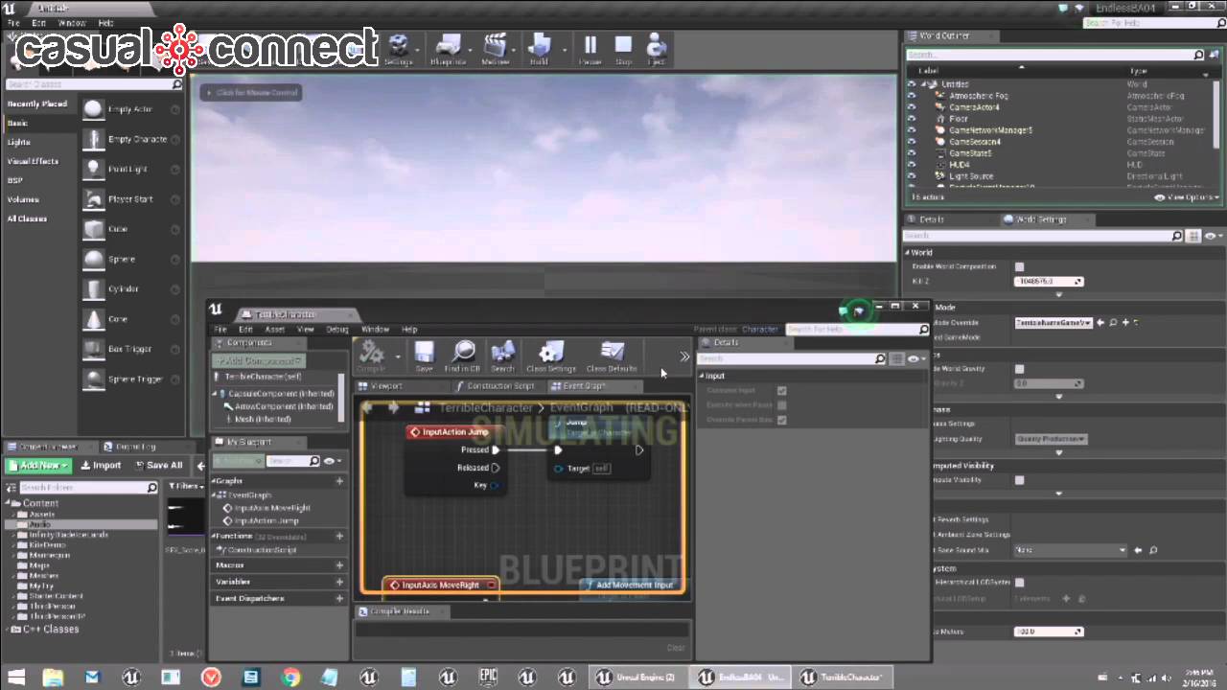
Task: Open Class Settings in blueprint toolbar
Action: pyautogui.click(x=551, y=356)
